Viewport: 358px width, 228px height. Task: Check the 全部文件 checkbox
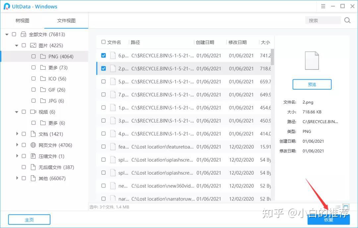(x=14, y=34)
